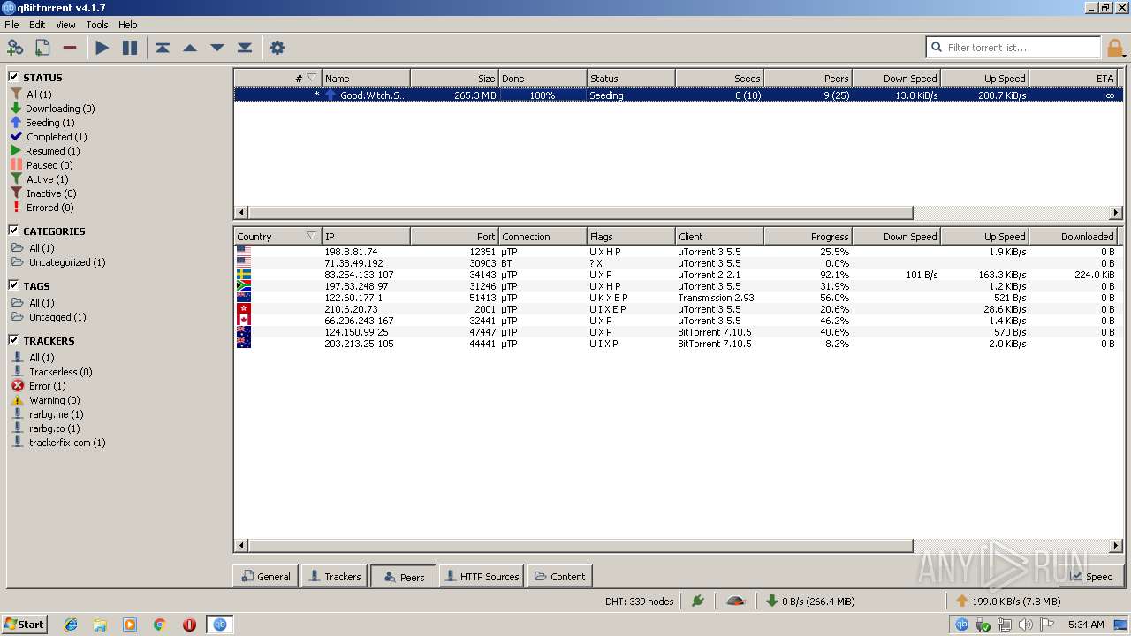Open the Tools menu
The height and width of the screenshot is (636, 1131).
click(97, 25)
